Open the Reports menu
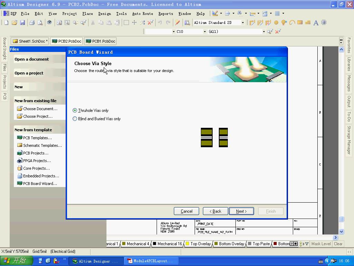 [166, 14]
